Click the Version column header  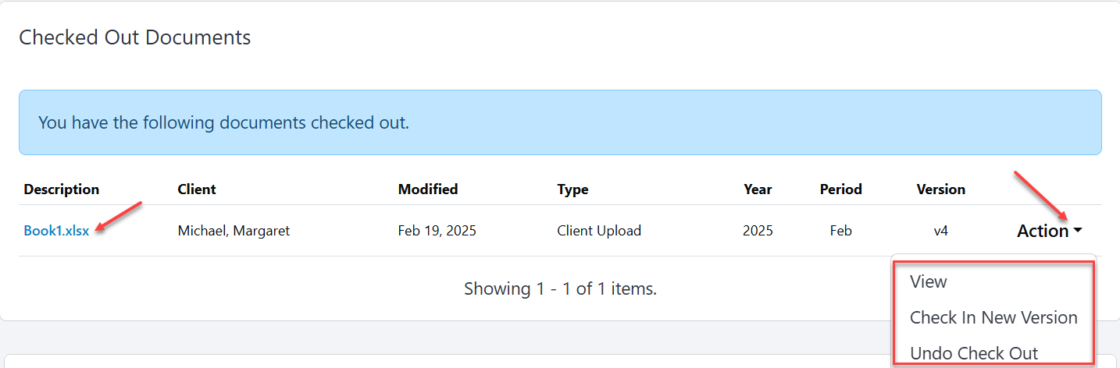click(941, 189)
